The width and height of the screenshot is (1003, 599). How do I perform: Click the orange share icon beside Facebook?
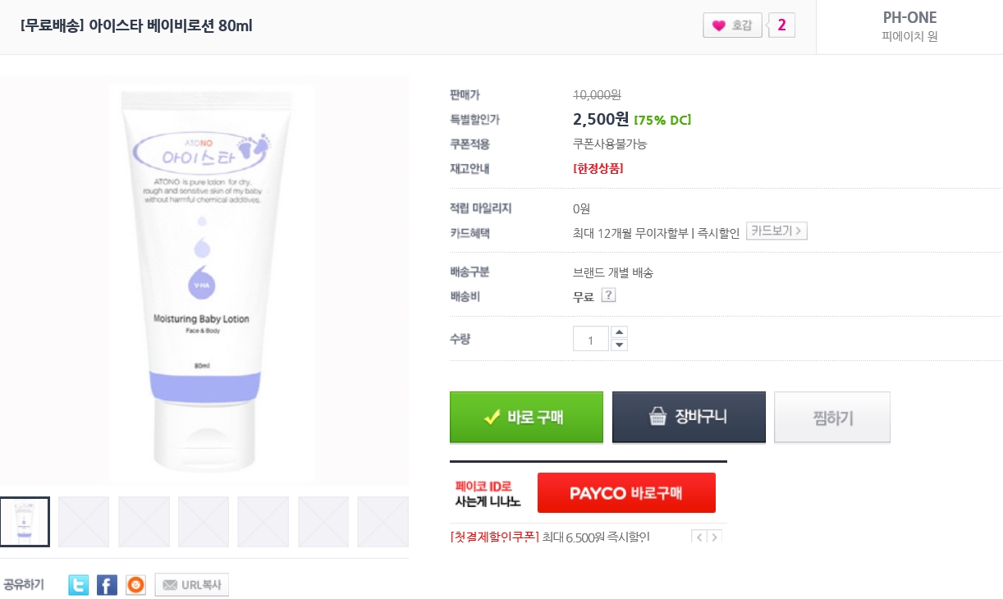click(x=135, y=585)
